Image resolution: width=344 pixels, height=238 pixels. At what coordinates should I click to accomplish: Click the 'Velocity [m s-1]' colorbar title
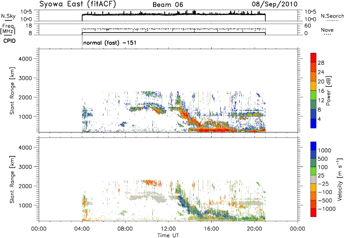(x=340, y=179)
